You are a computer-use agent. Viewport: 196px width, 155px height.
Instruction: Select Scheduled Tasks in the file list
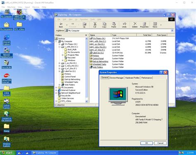98,64
